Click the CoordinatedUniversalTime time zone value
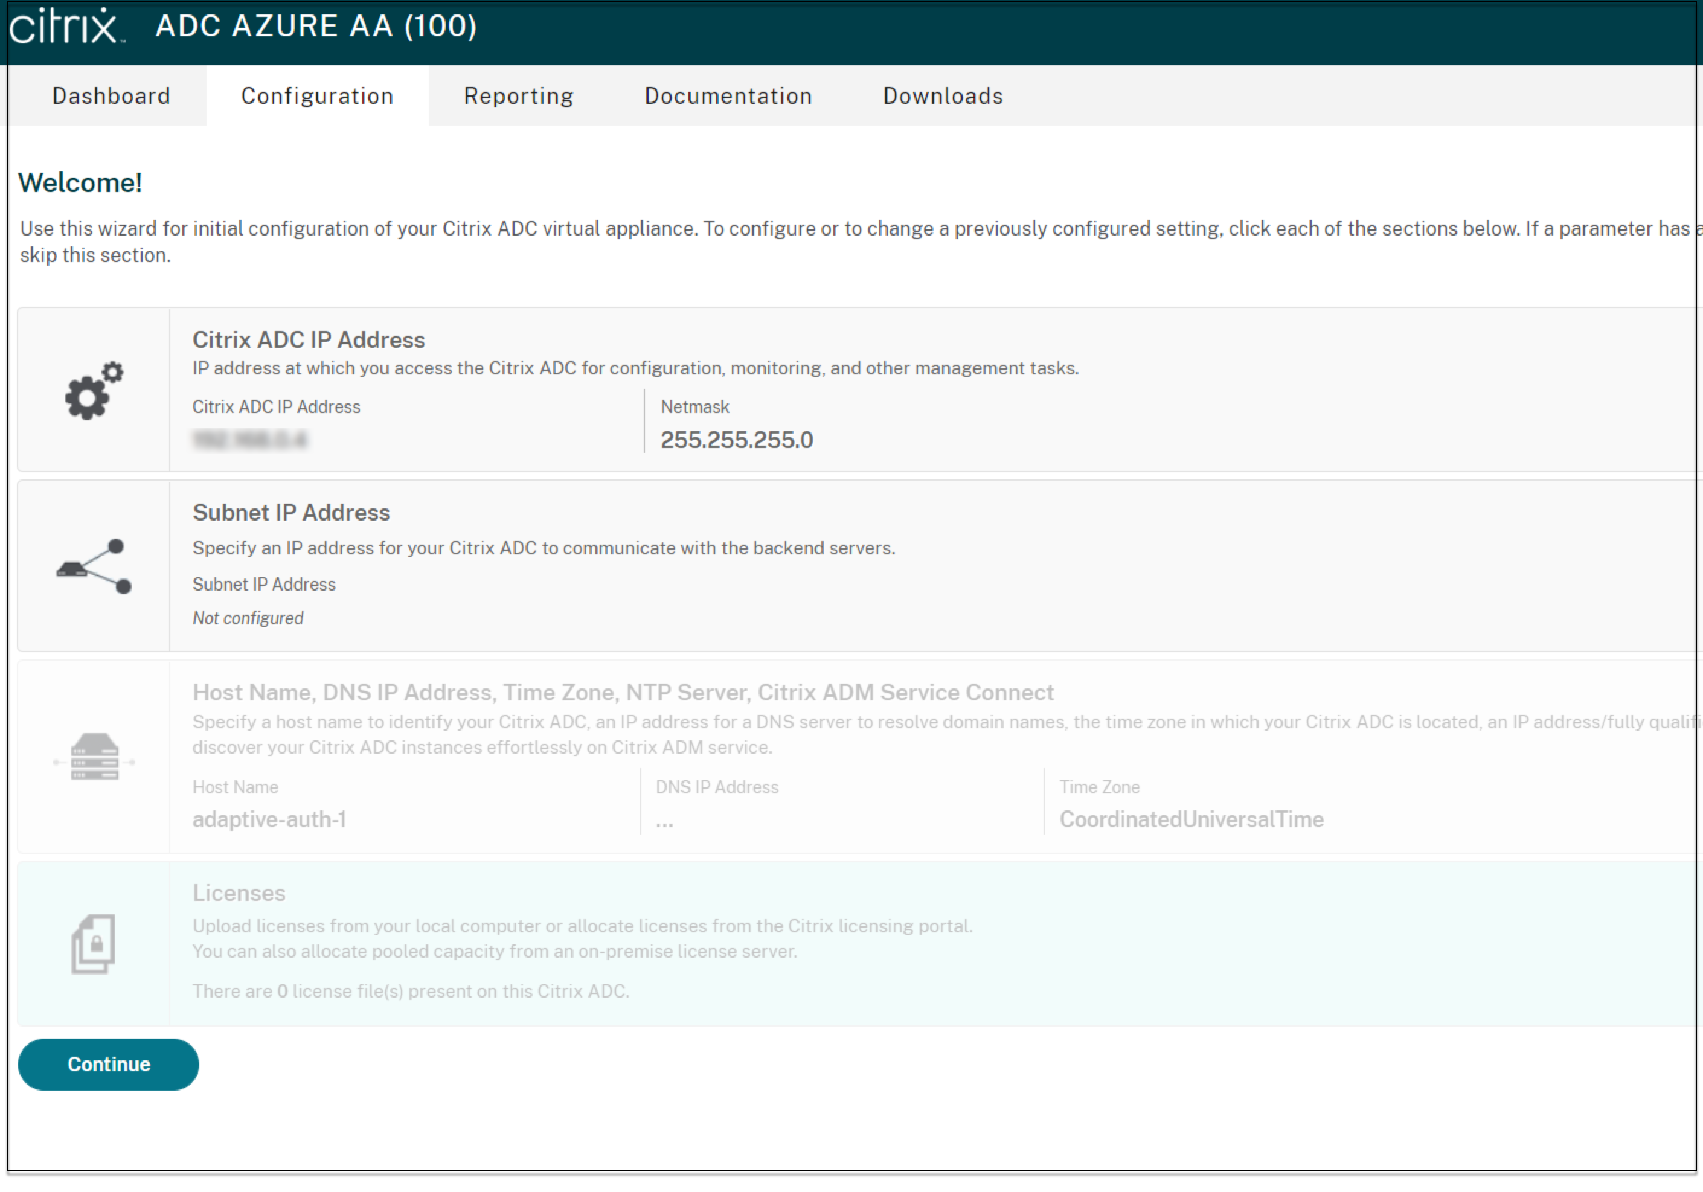 [1191, 819]
